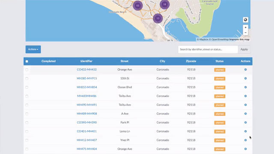Open the CO401-MH401 identifier link
Screen dimensions: 274x154
(86, 131)
